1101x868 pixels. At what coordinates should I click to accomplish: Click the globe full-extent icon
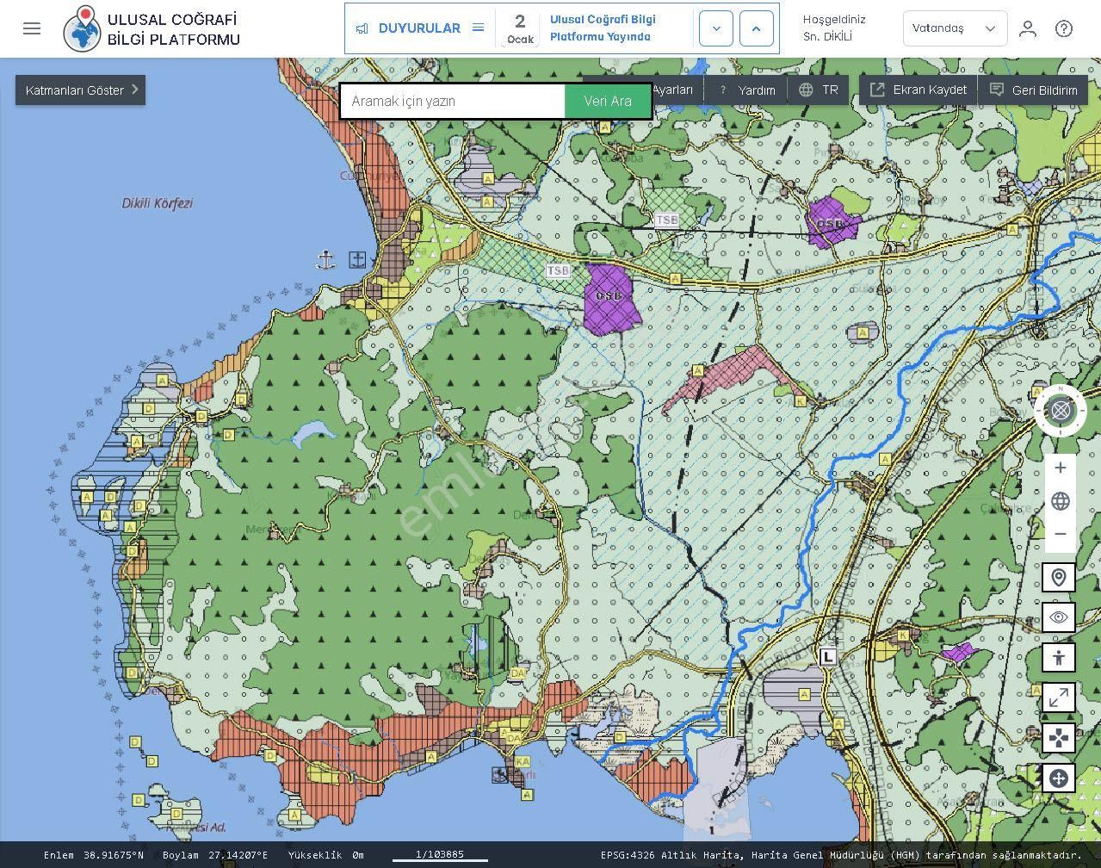coord(1060,501)
